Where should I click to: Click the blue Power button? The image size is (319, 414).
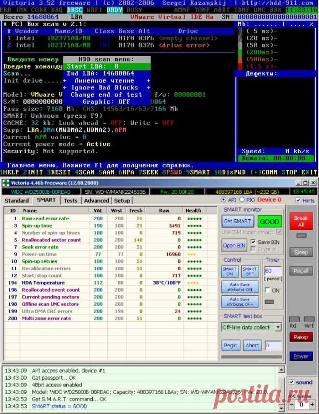301,357
